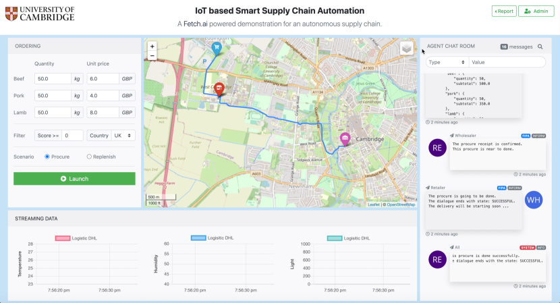Click the FIPA tag on the Wholesaler message

coord(526,136)
